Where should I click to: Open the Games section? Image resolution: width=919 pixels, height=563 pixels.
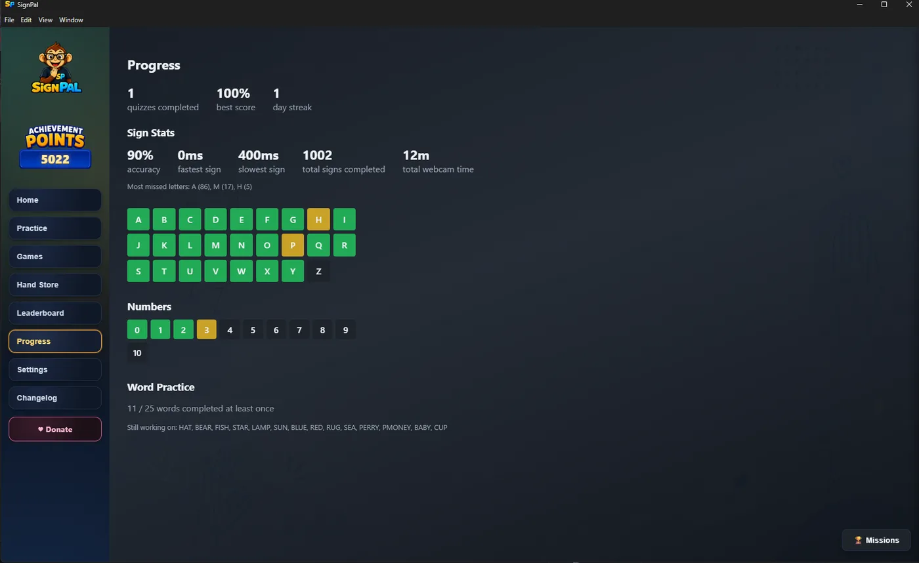[x=55, y=257]
